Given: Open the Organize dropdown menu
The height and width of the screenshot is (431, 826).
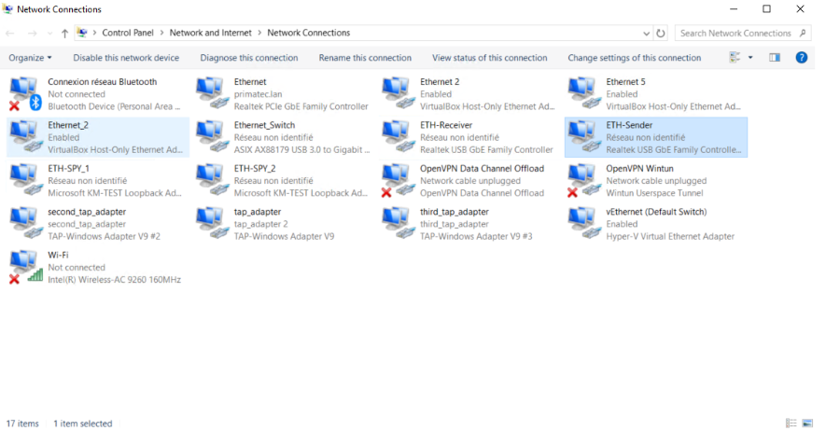Looking at the screenshot, I should pyautogui.click(x=31, y=58).
